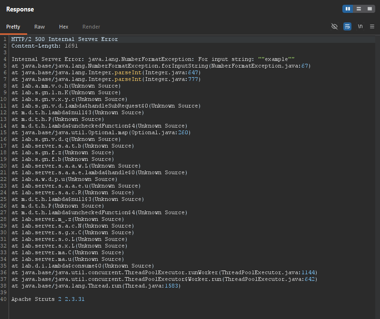380x319 pixels.
Task: Click the Optional.map Optional.java:260 line
Action: (x=101, y=132)
